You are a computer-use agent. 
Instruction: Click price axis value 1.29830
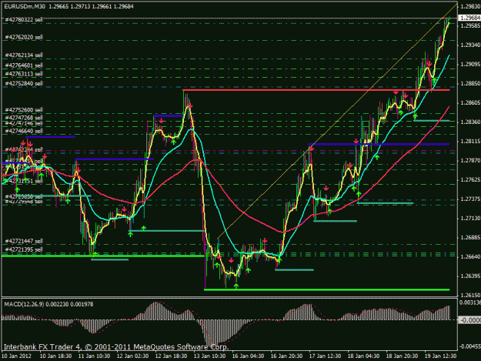(x=470, y=6)
